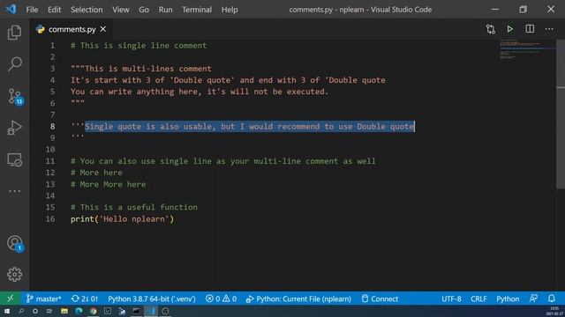Click 'You can write anything here' line
This screenshot has width=565, height=317.
(x=200, y=92)
